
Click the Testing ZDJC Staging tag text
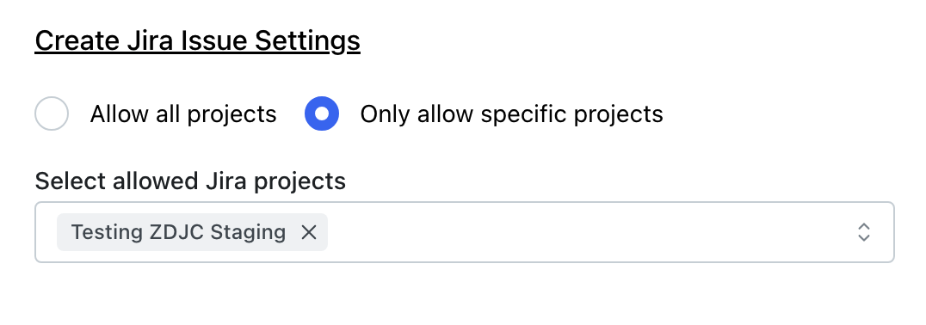pos(178,232)
